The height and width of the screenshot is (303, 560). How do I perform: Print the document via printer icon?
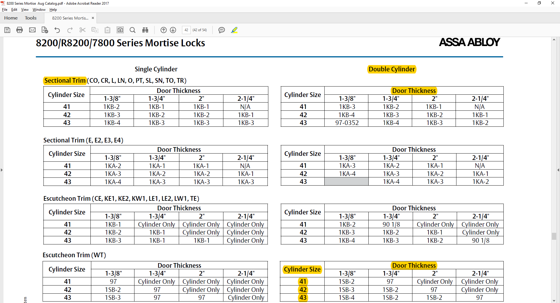tap(20, 30)
